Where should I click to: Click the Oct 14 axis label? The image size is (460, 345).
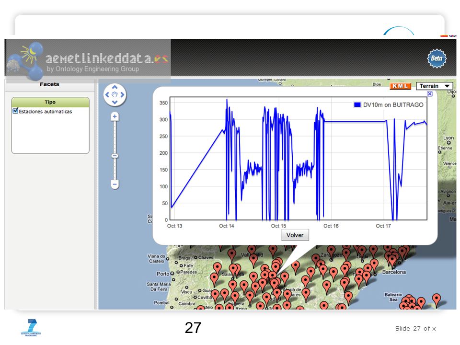pyautogui.click(x=227, y=226)
